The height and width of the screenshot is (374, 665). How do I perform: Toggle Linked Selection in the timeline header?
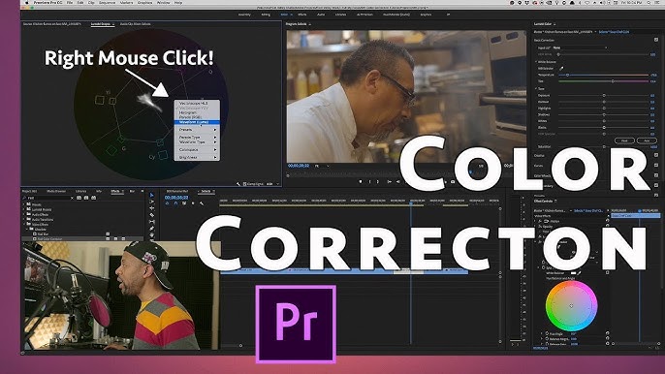184,203
